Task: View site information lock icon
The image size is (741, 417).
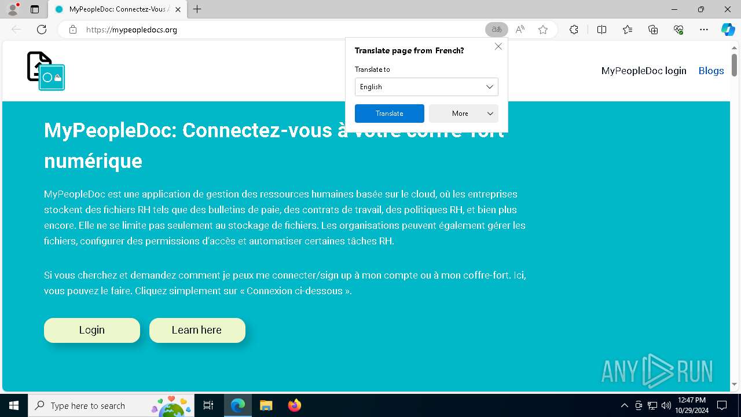Action: coord(73,30)
